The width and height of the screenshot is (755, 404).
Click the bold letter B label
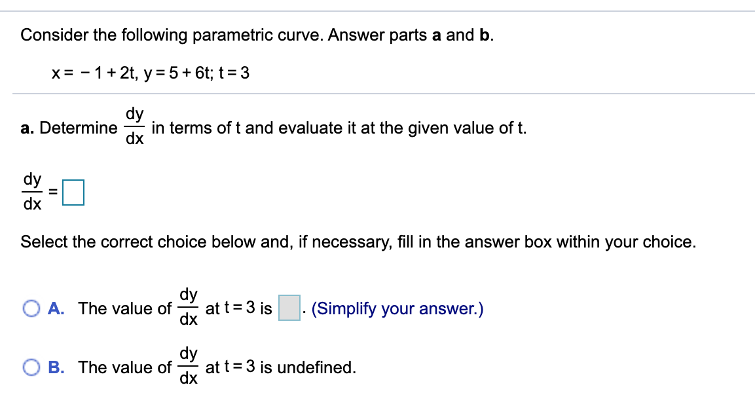56,368
